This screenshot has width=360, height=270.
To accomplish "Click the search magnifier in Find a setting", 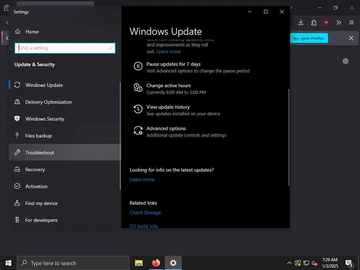I will pos(110,48).
